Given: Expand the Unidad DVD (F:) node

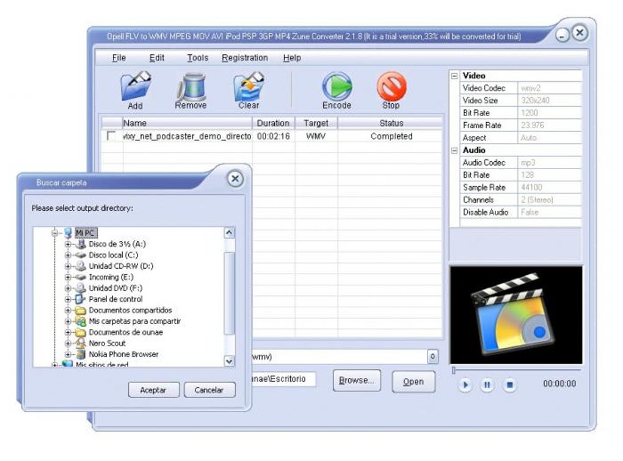Looking at the screenshot, I should click(68, 288).
